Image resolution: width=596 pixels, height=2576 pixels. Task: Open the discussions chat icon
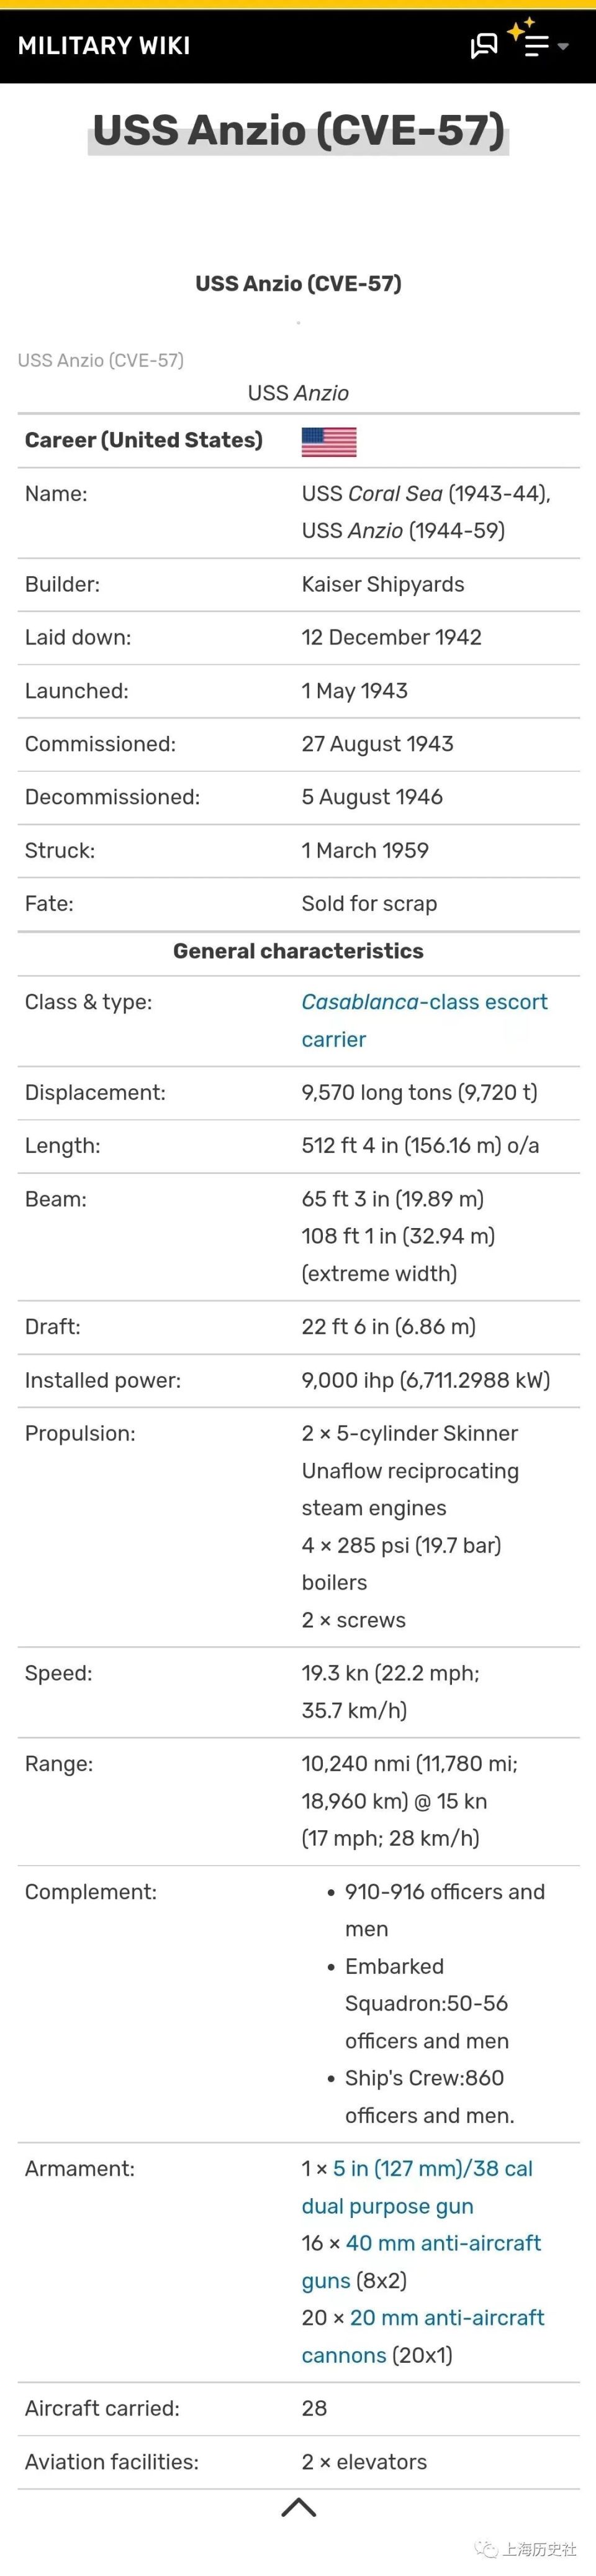(x=484, y=46)
